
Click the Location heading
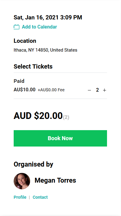(x=25, y=41)
